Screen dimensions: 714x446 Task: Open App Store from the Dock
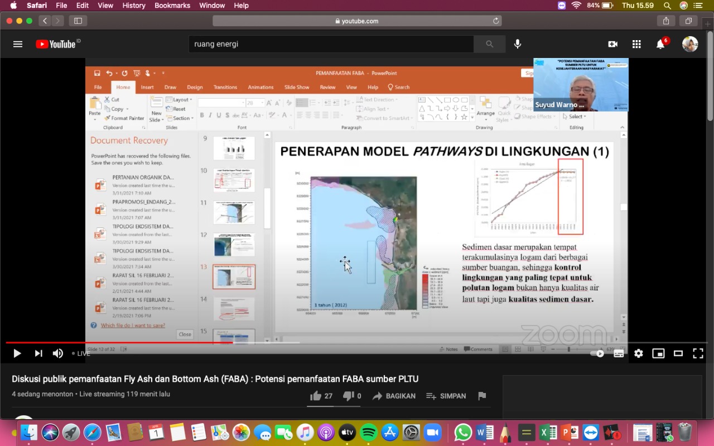point(390,432)
